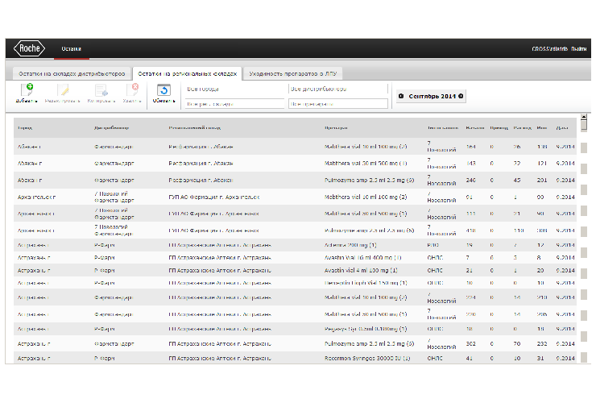Screen dimensions: 596x403
Task: Sort table by the Город column header
Action: [25, 127]
